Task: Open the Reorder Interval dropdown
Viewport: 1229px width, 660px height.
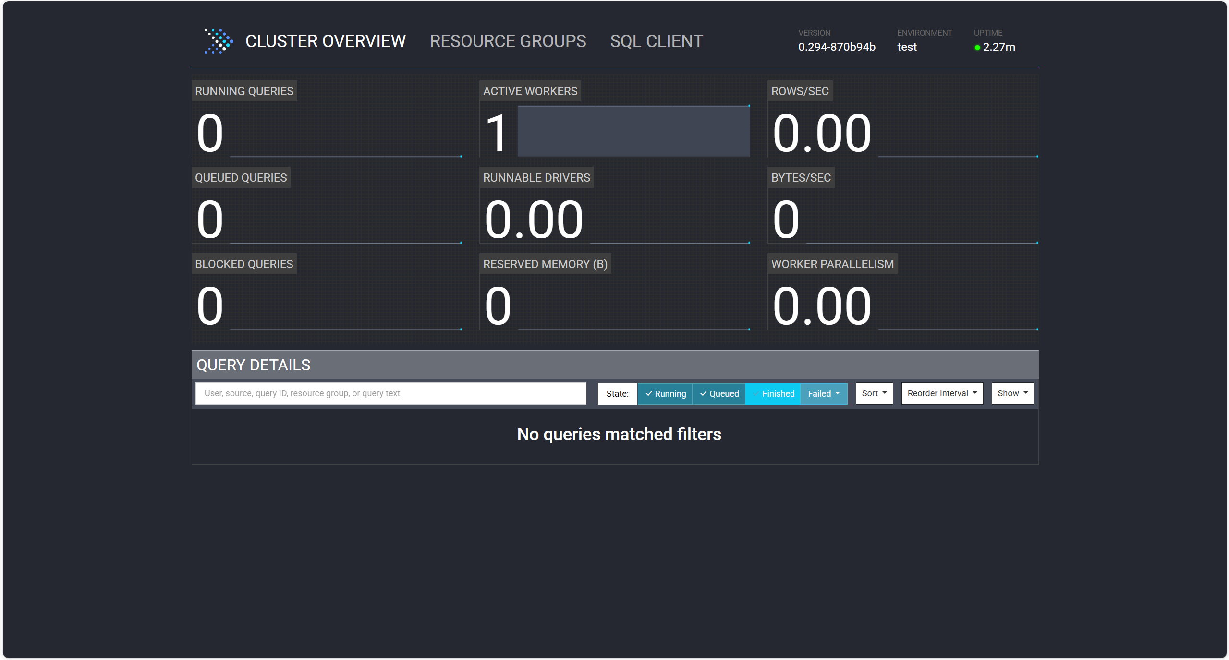Action: [942, 393]
